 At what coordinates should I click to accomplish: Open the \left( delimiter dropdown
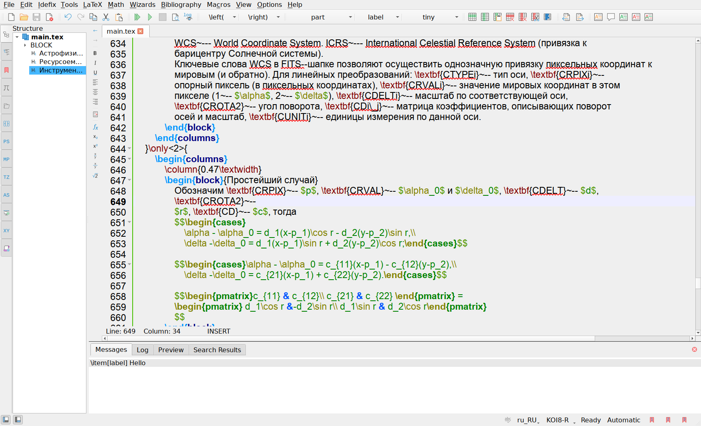(234, 17)
